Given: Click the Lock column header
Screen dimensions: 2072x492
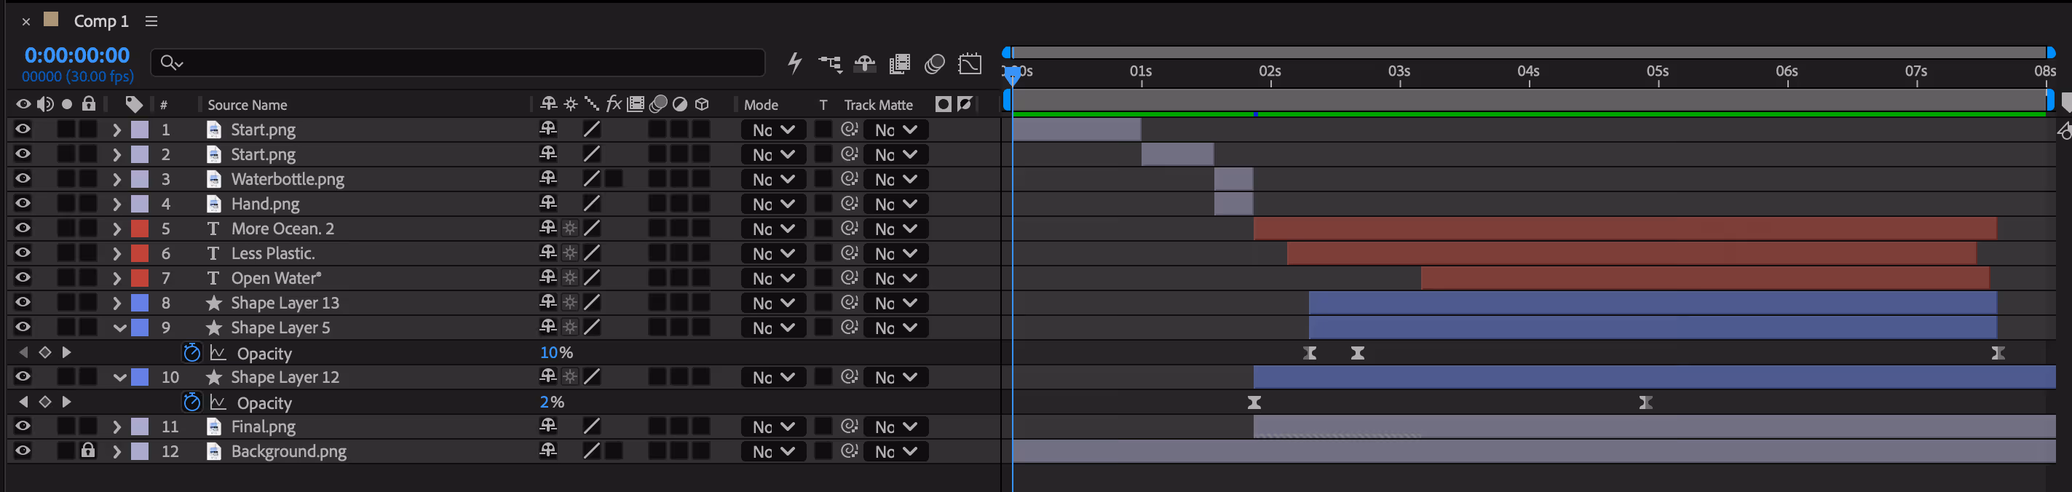Looking at the screenshot, I should tap(89, 103).
